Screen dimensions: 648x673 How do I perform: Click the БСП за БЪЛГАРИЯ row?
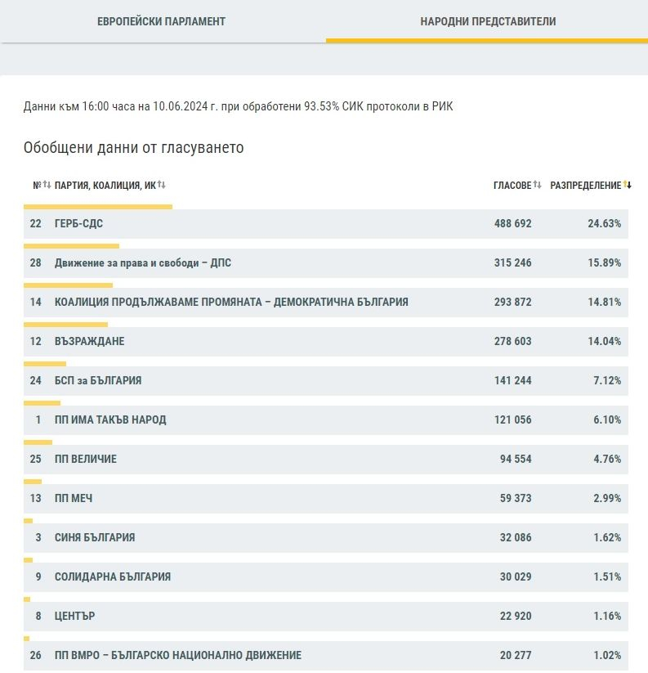tap(326, 381)
